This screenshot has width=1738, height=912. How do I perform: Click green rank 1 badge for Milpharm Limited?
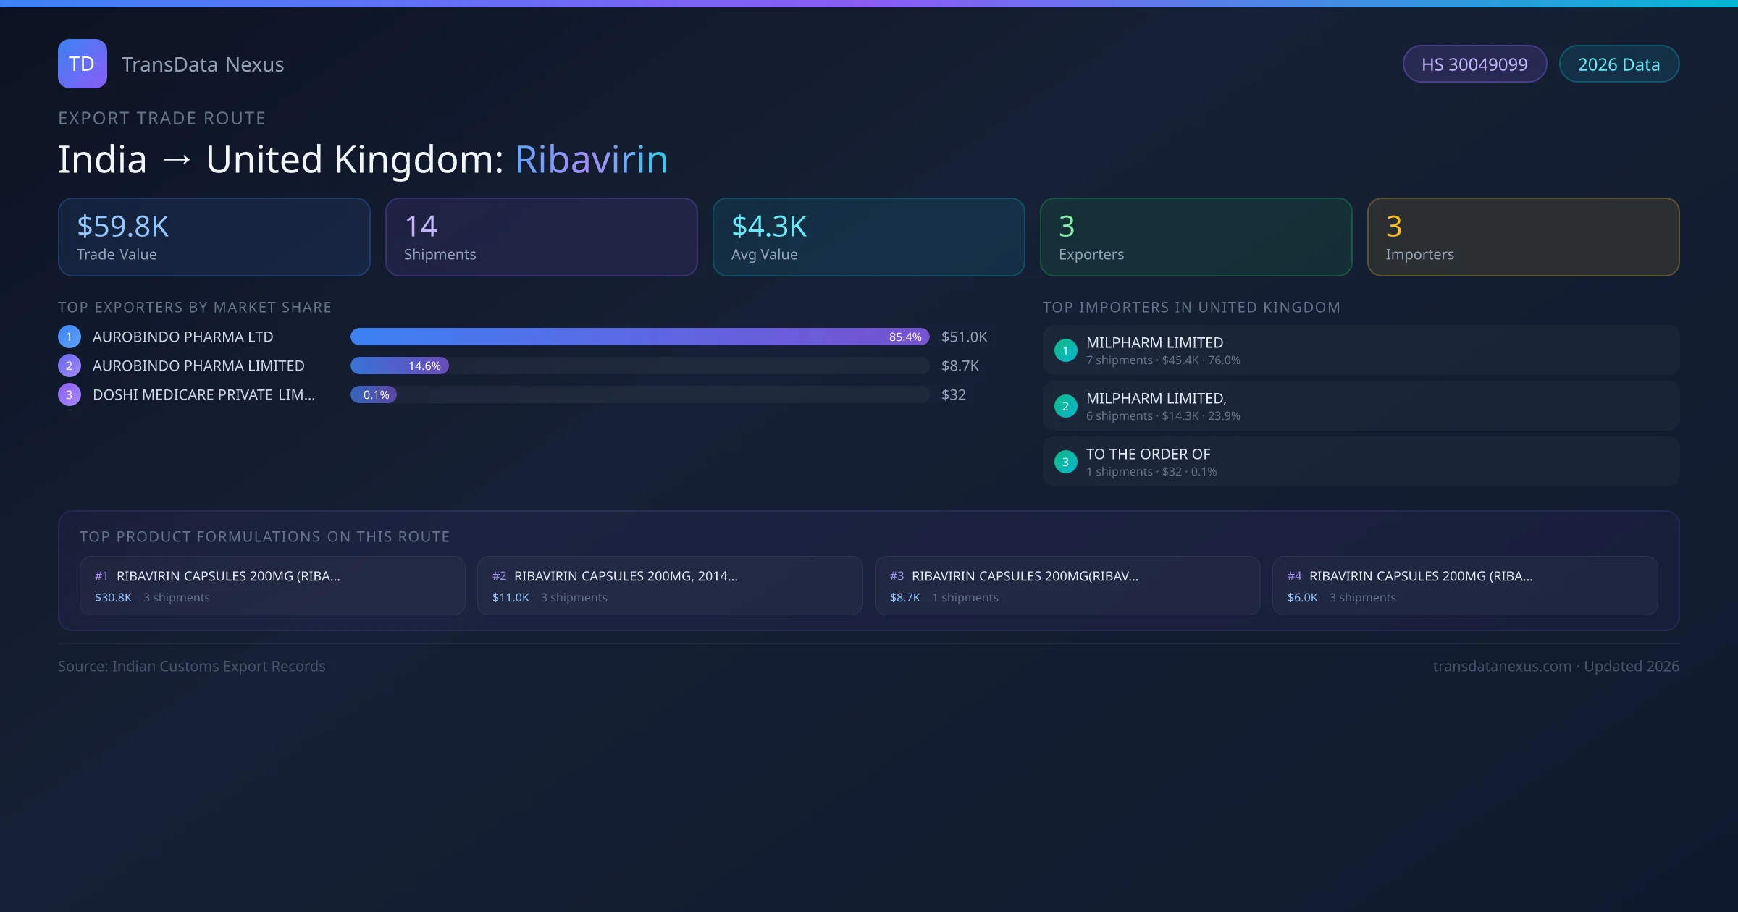click(x=1065, y=350)
